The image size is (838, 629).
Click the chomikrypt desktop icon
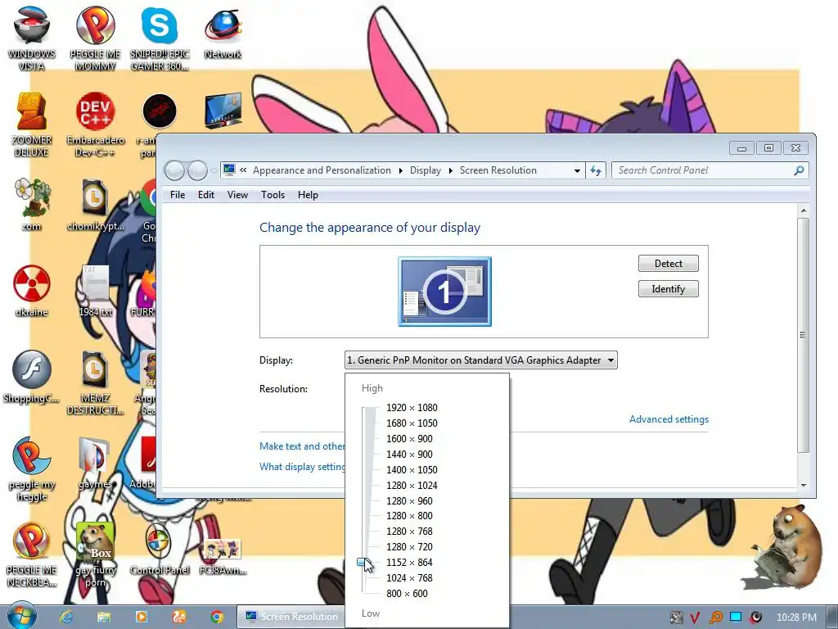(x=95, y=205)
